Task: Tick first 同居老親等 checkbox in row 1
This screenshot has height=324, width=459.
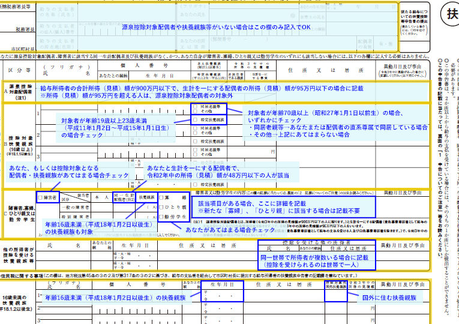Action: (x=195, y=106)
